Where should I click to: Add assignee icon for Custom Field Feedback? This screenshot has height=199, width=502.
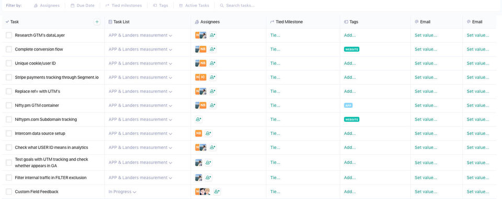[216, 192]
